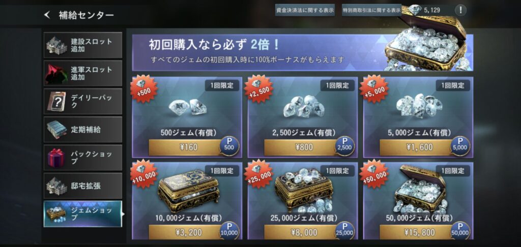521x247 pixels.
Task: Tap the exclamation mark info icon
Action: 460,10
